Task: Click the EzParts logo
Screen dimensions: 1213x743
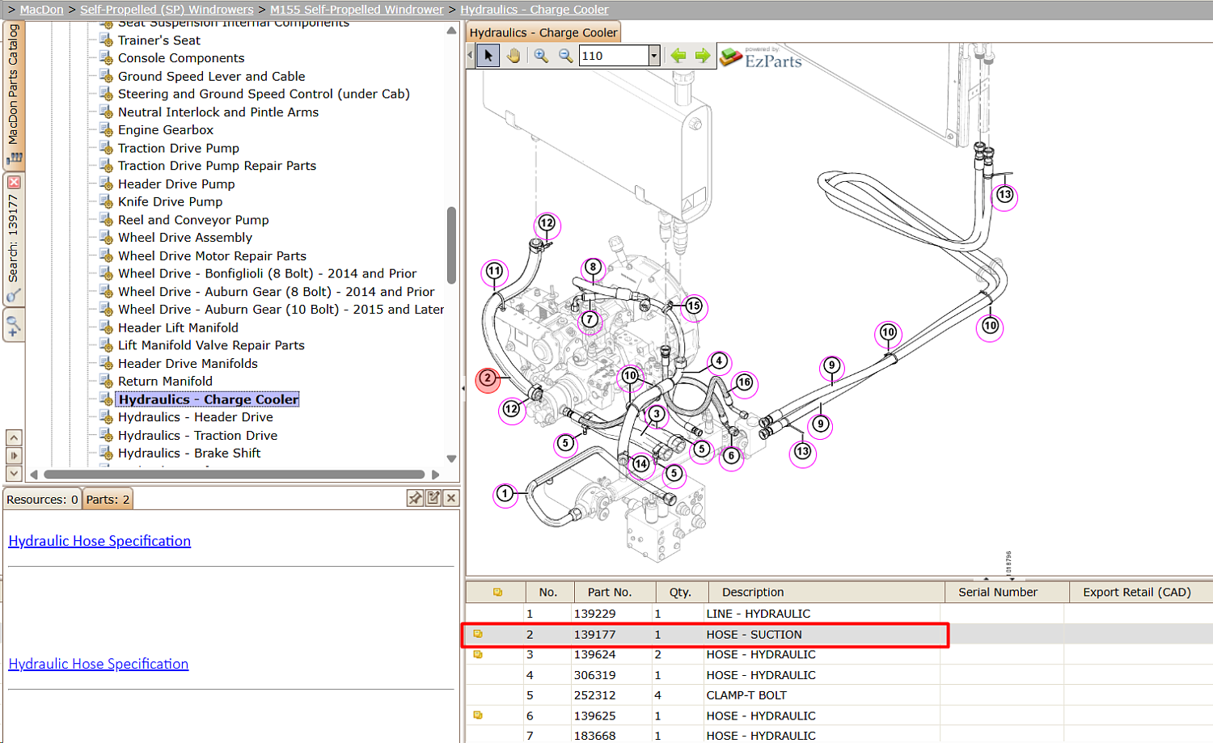Action: click(x=761, y=57)
